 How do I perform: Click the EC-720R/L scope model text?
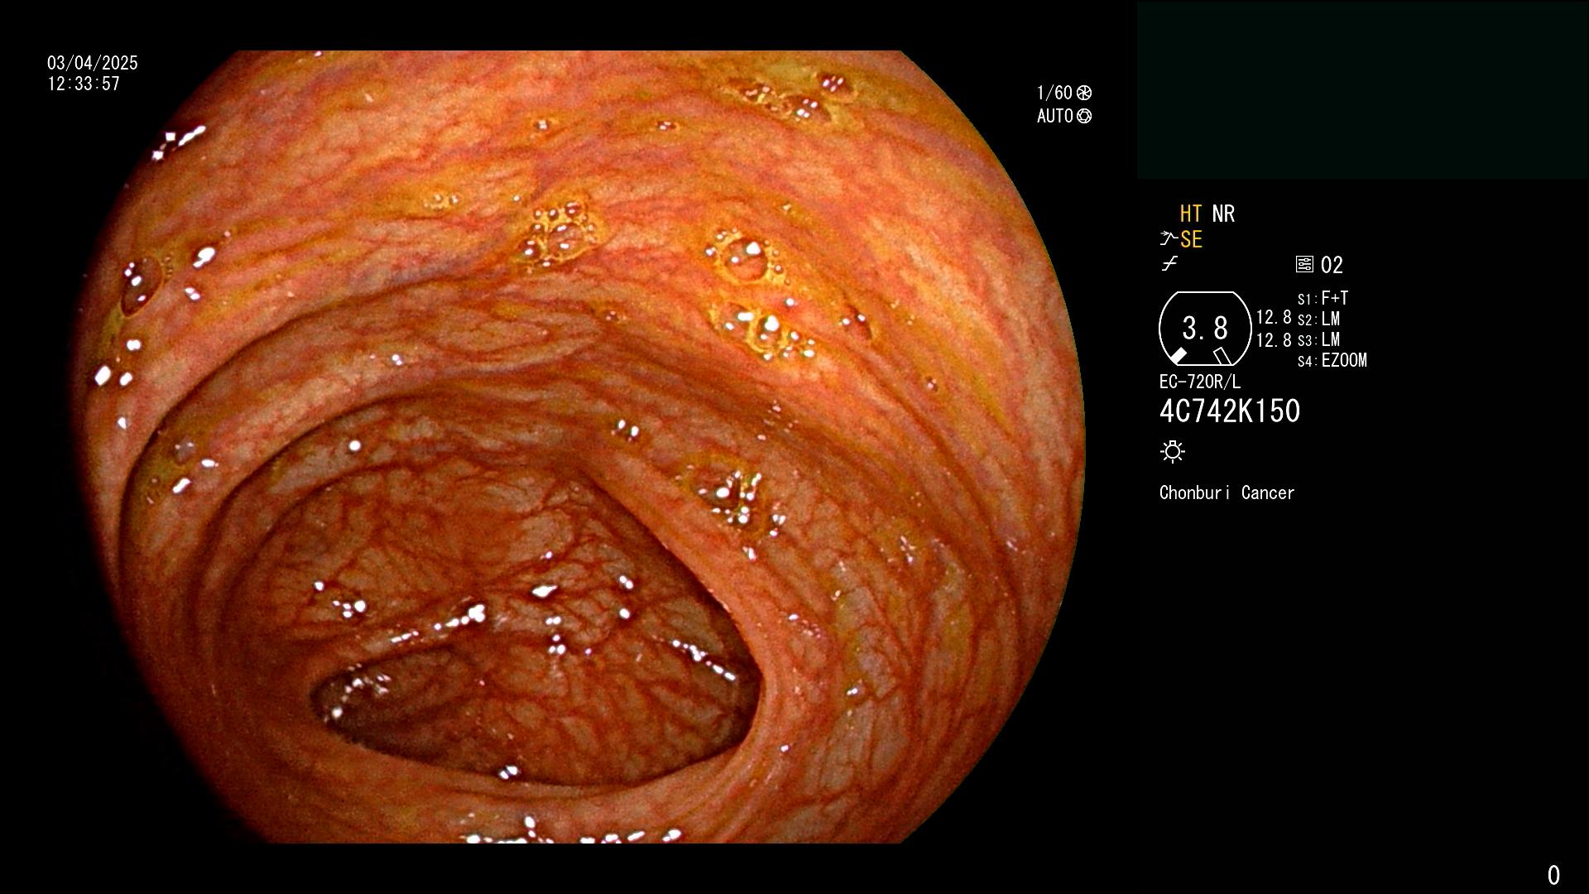point(1200,382)
